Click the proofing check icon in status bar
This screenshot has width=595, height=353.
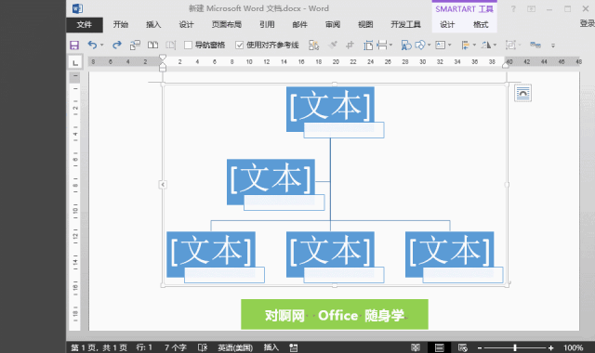pyautogui.click(x=203, y=347)
